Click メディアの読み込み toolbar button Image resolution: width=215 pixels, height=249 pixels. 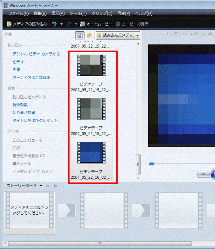(x=27, y=24)
